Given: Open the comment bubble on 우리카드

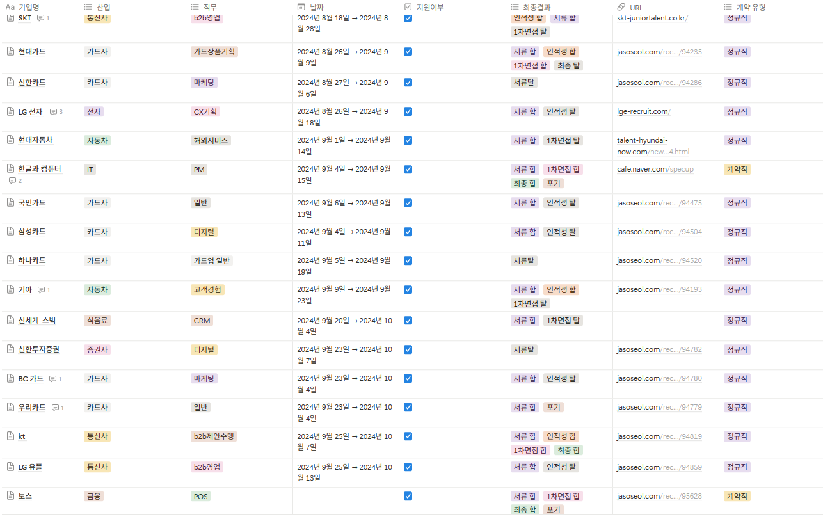Looking at the screenshot, I should pos(58,408).
